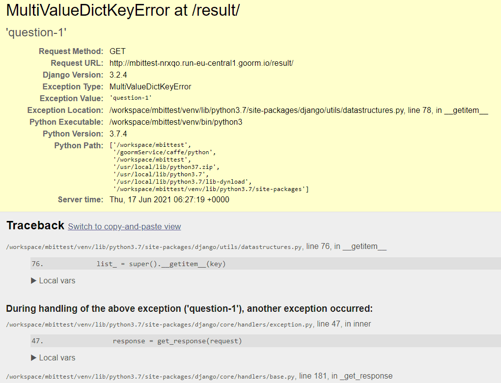Click the 'During handling of the above exception' heading
The image size is (501, 383).
[x=189, y=309]
